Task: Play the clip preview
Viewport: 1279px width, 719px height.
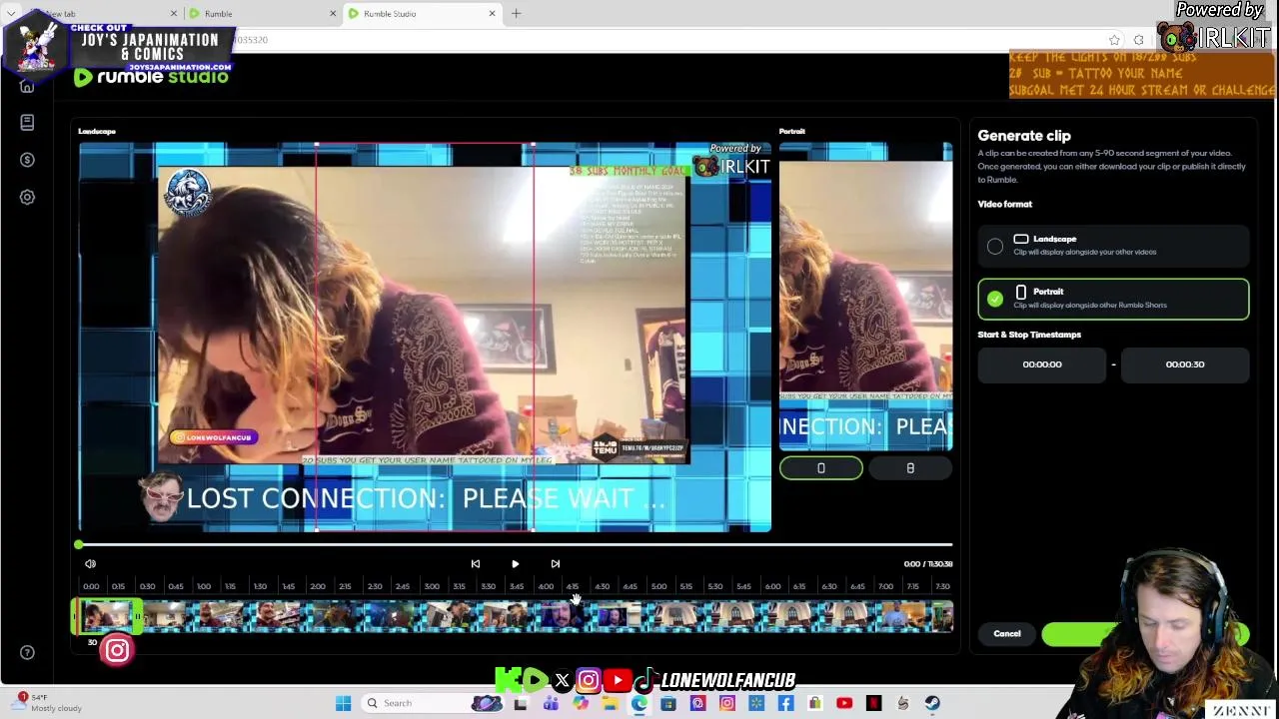Action: pos(515,564)
